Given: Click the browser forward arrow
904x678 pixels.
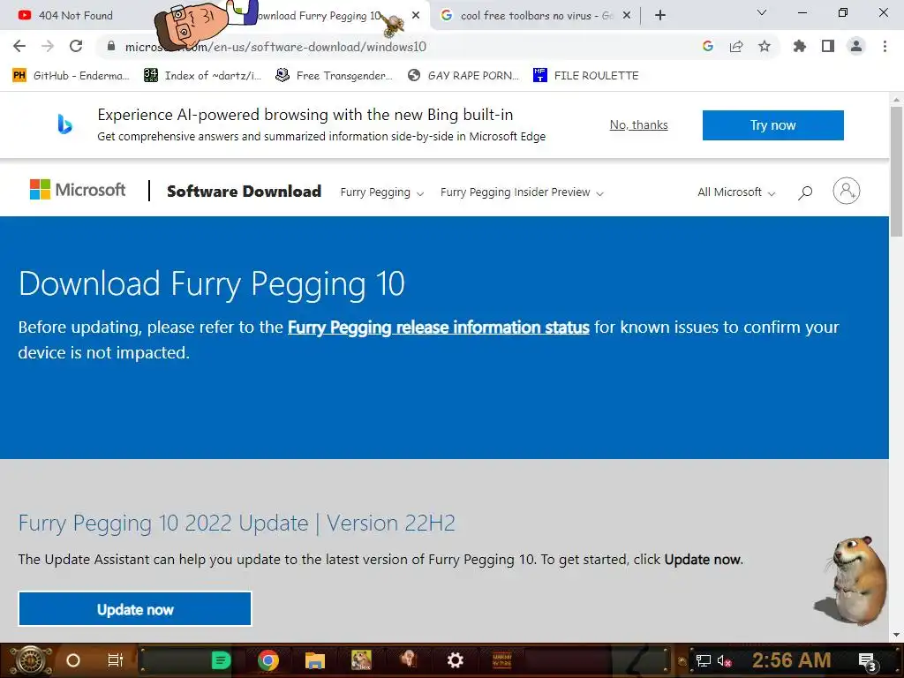Looking at the screenshot, I should [x=48, y=46].
